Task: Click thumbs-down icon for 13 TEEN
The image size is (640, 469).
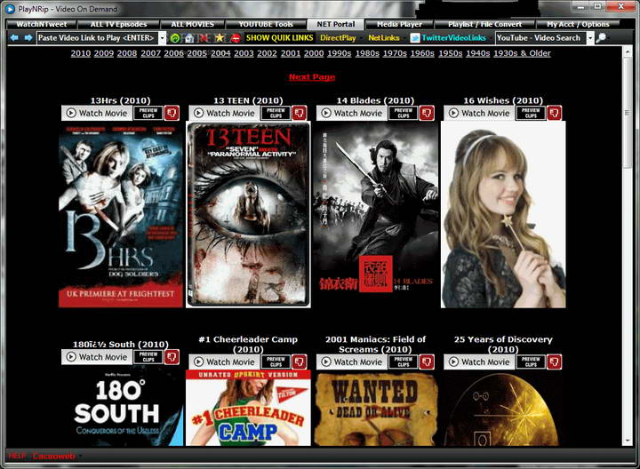Action: (300, 113)
